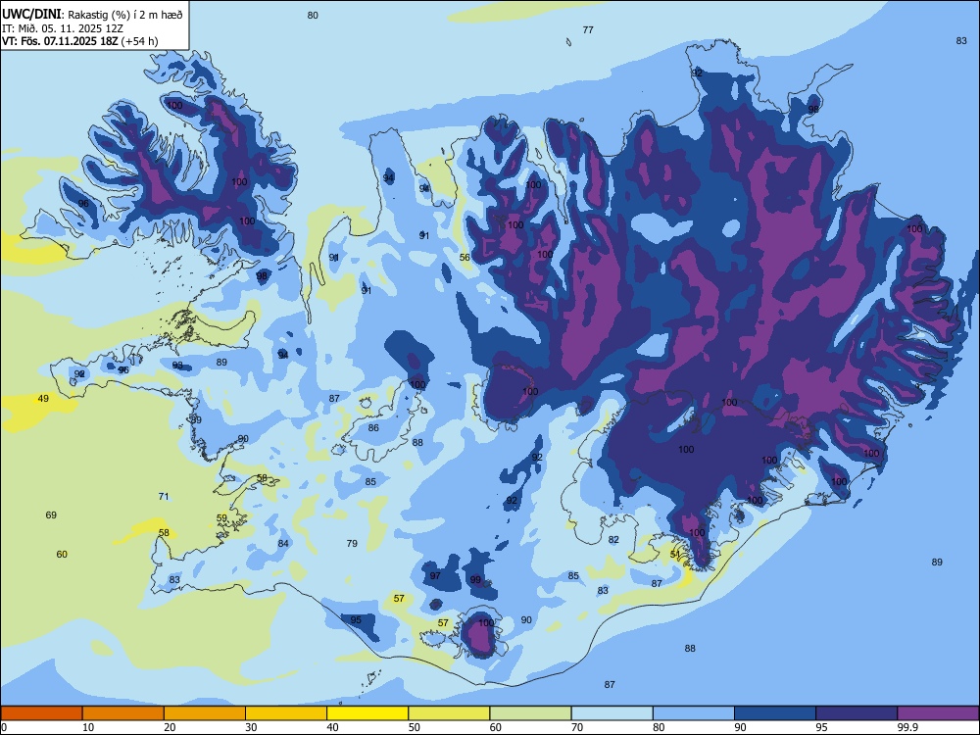
Task: Select the 95–99.9 dark navy legend swatch
Action: tap(857, 713)
